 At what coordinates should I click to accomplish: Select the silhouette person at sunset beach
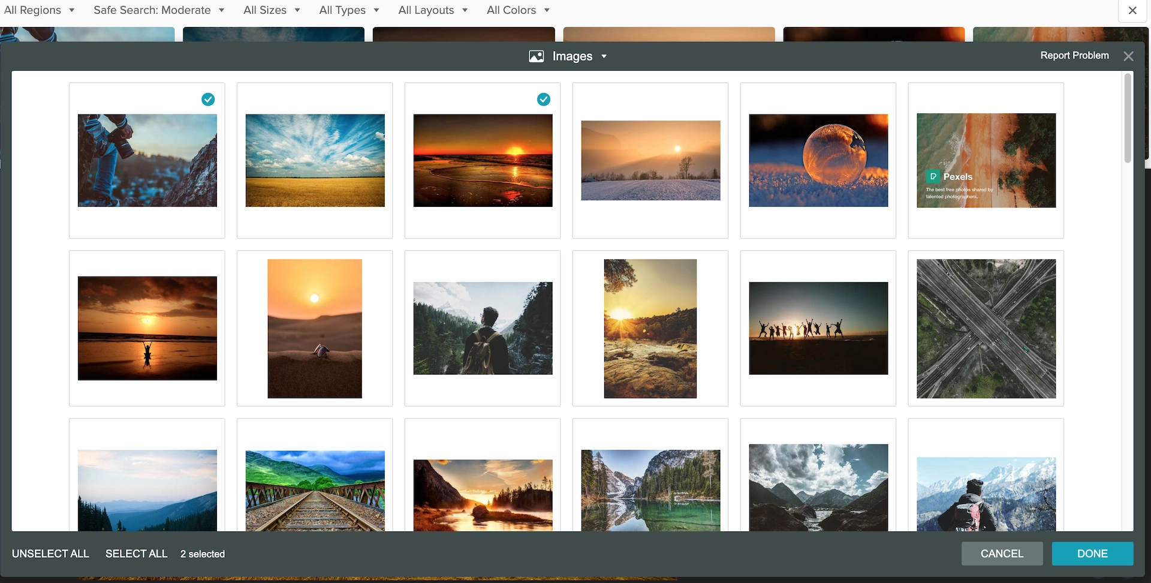147,328
